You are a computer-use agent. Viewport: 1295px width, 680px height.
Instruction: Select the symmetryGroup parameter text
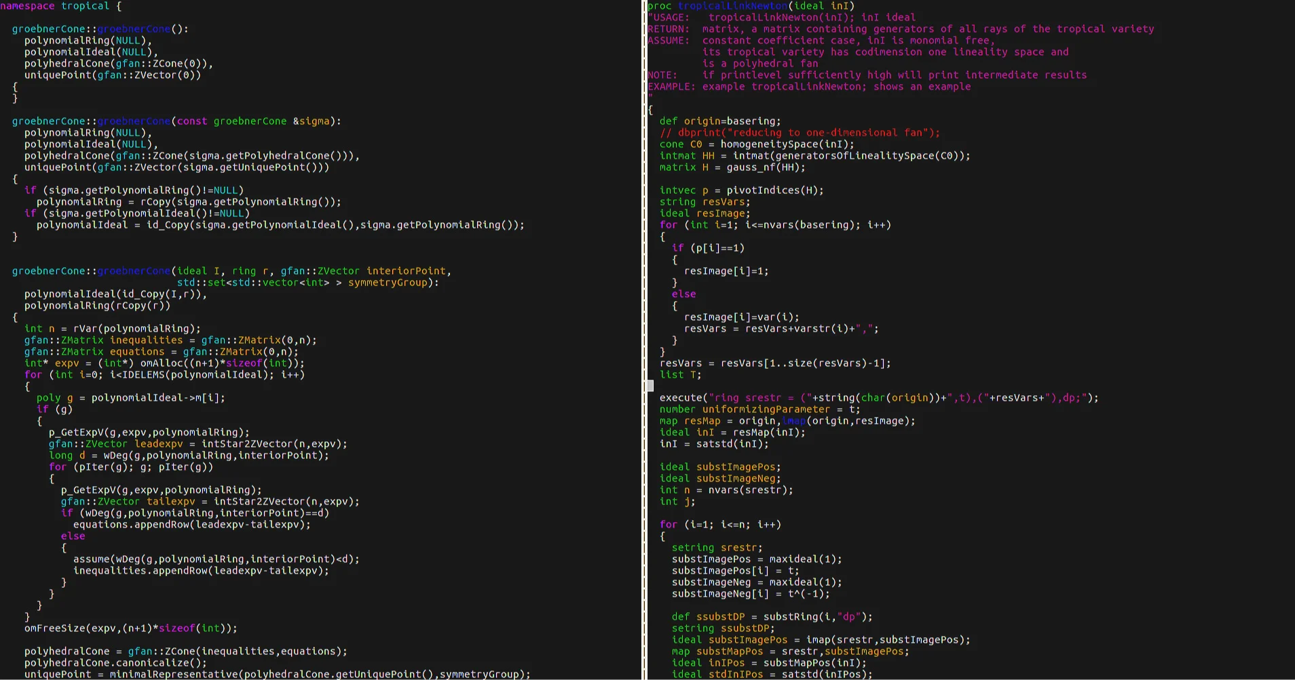tap(387, 282)
